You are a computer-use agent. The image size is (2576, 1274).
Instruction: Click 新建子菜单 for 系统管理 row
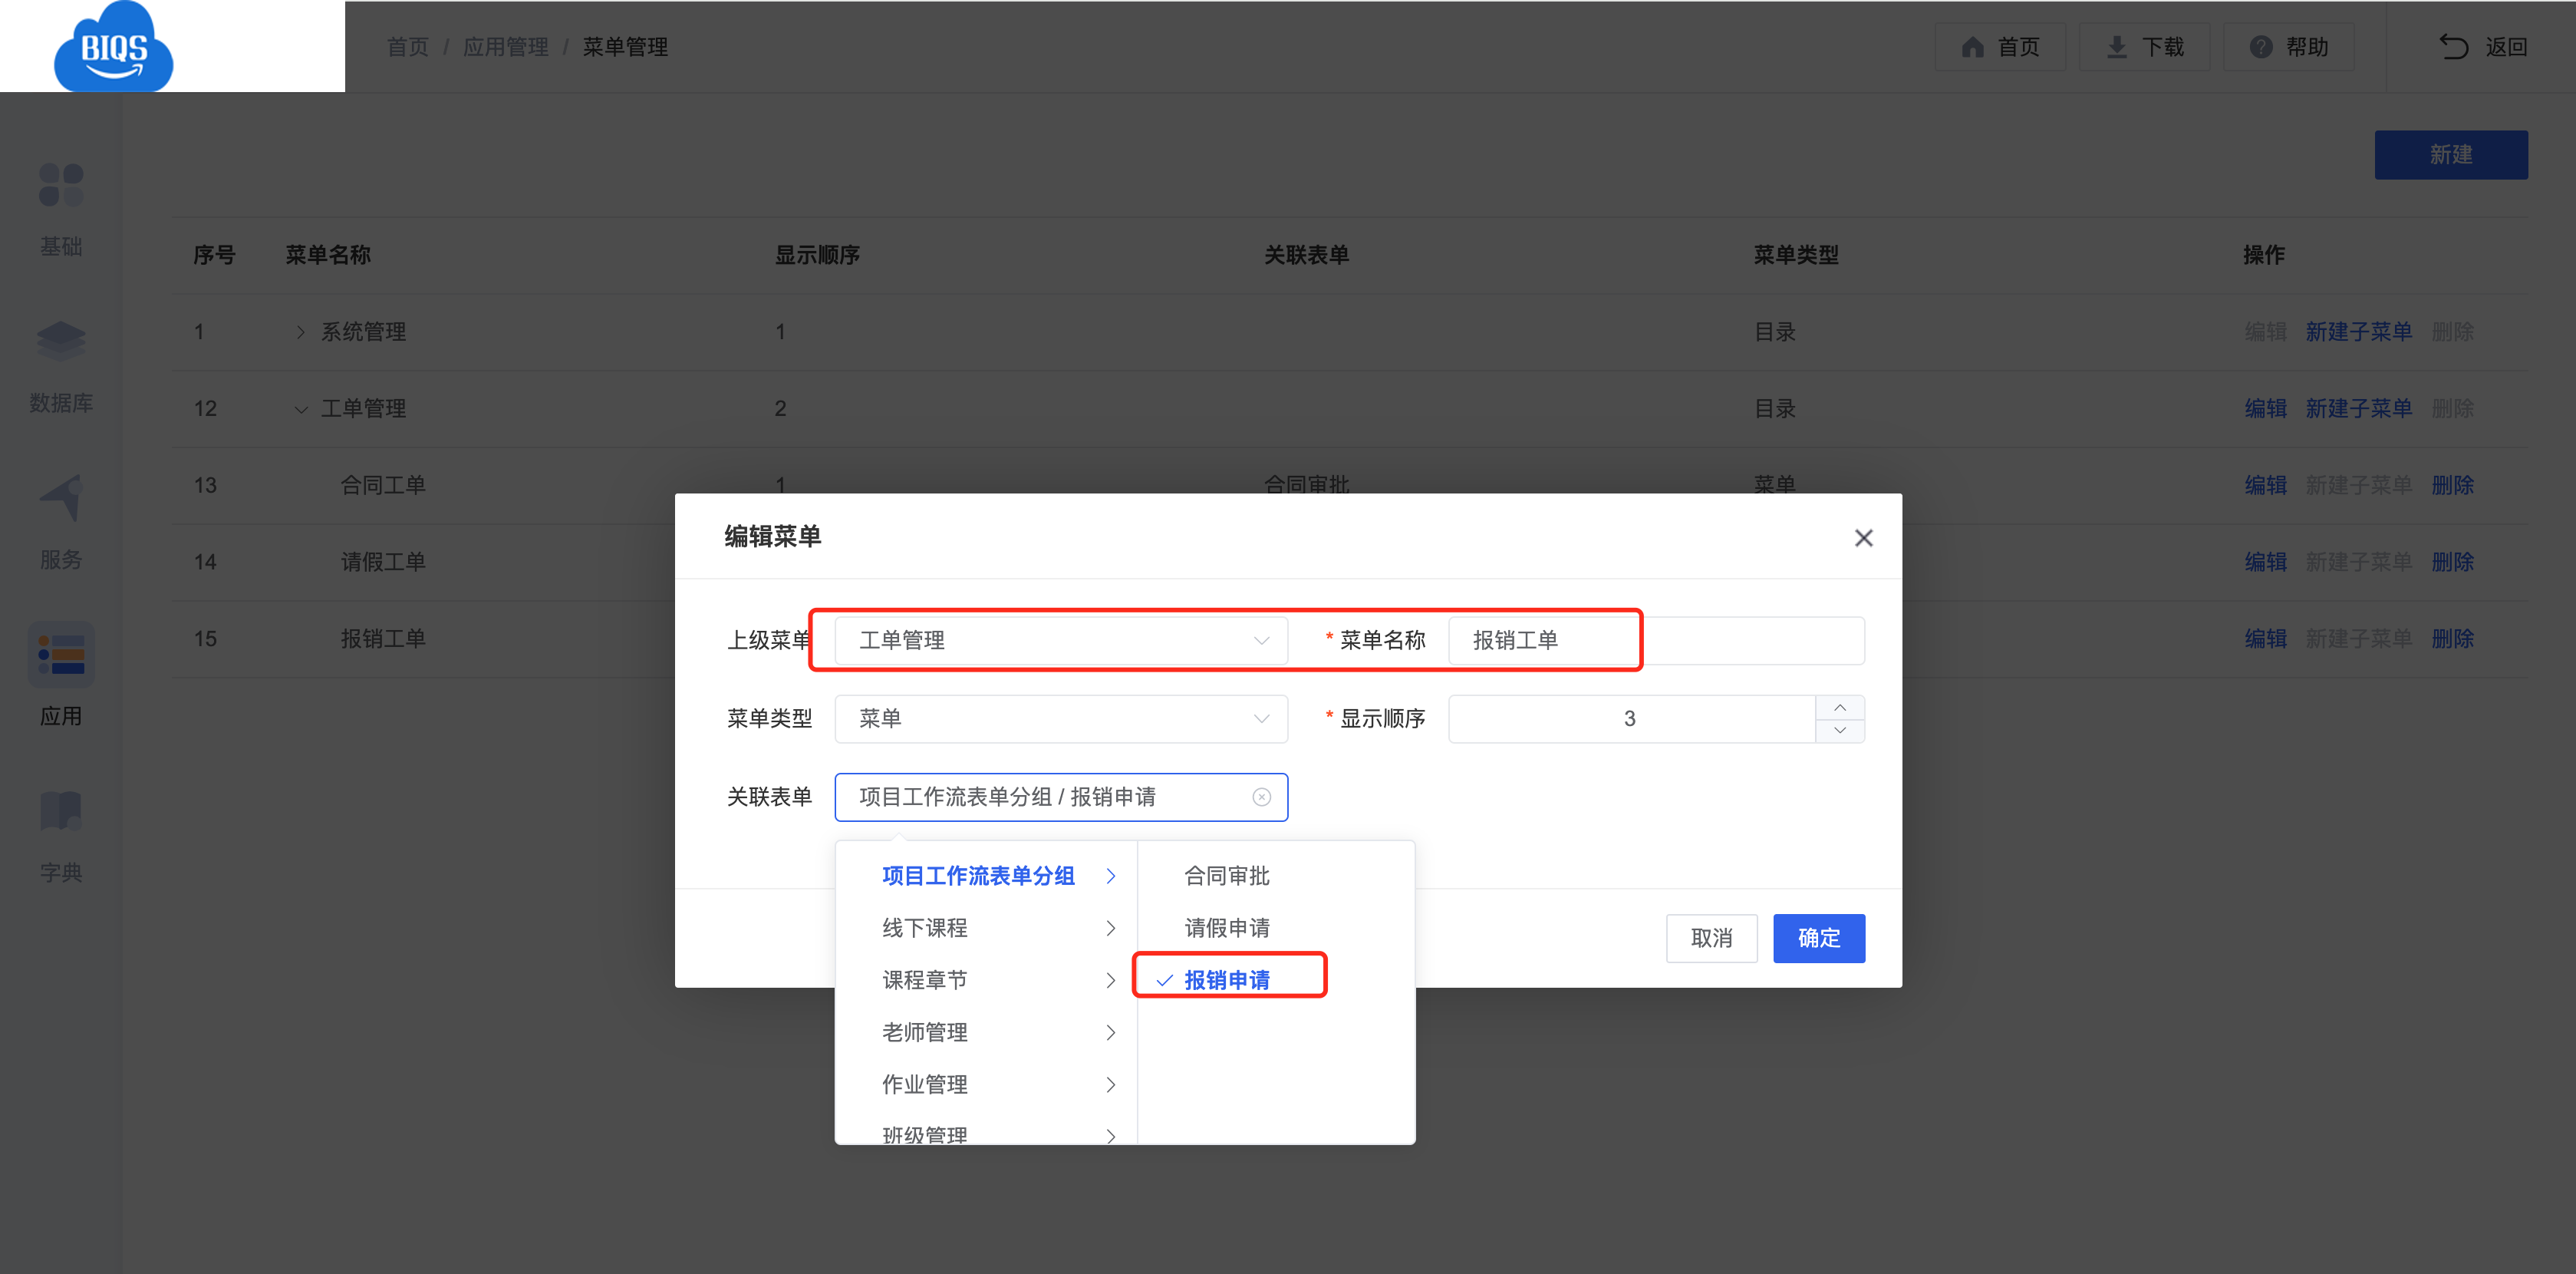(x=2358, y=332)
